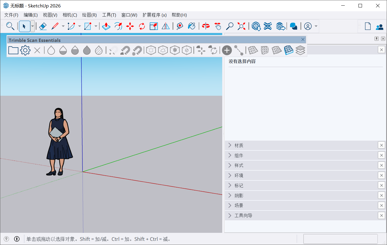The image size is (387, 245).
Task: Open the user account icon
Action: 308,26
